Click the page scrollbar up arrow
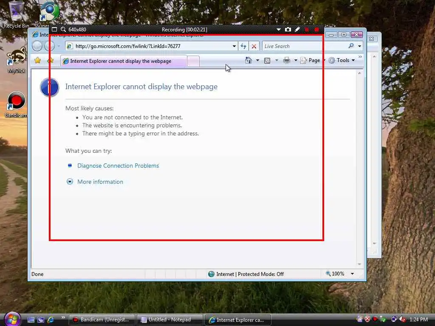 click(x=359, y=73)
